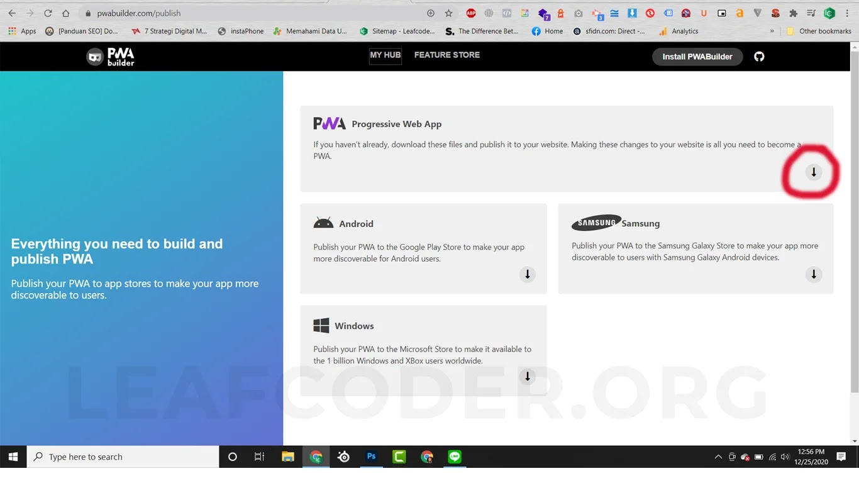
Task: Open 'The Difference Bet...' bookmark
Action: 482,31
